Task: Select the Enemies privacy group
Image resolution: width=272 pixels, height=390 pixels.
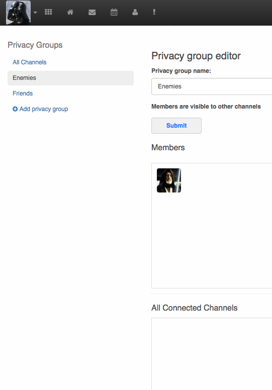Action: pyautogui.click(x=71, y=78)
